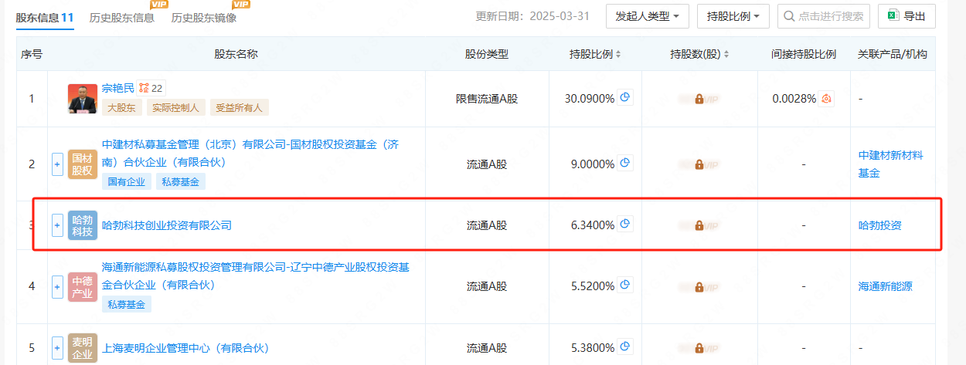Open pie chart icon beside 30.0900%

[x=626, y=98]
